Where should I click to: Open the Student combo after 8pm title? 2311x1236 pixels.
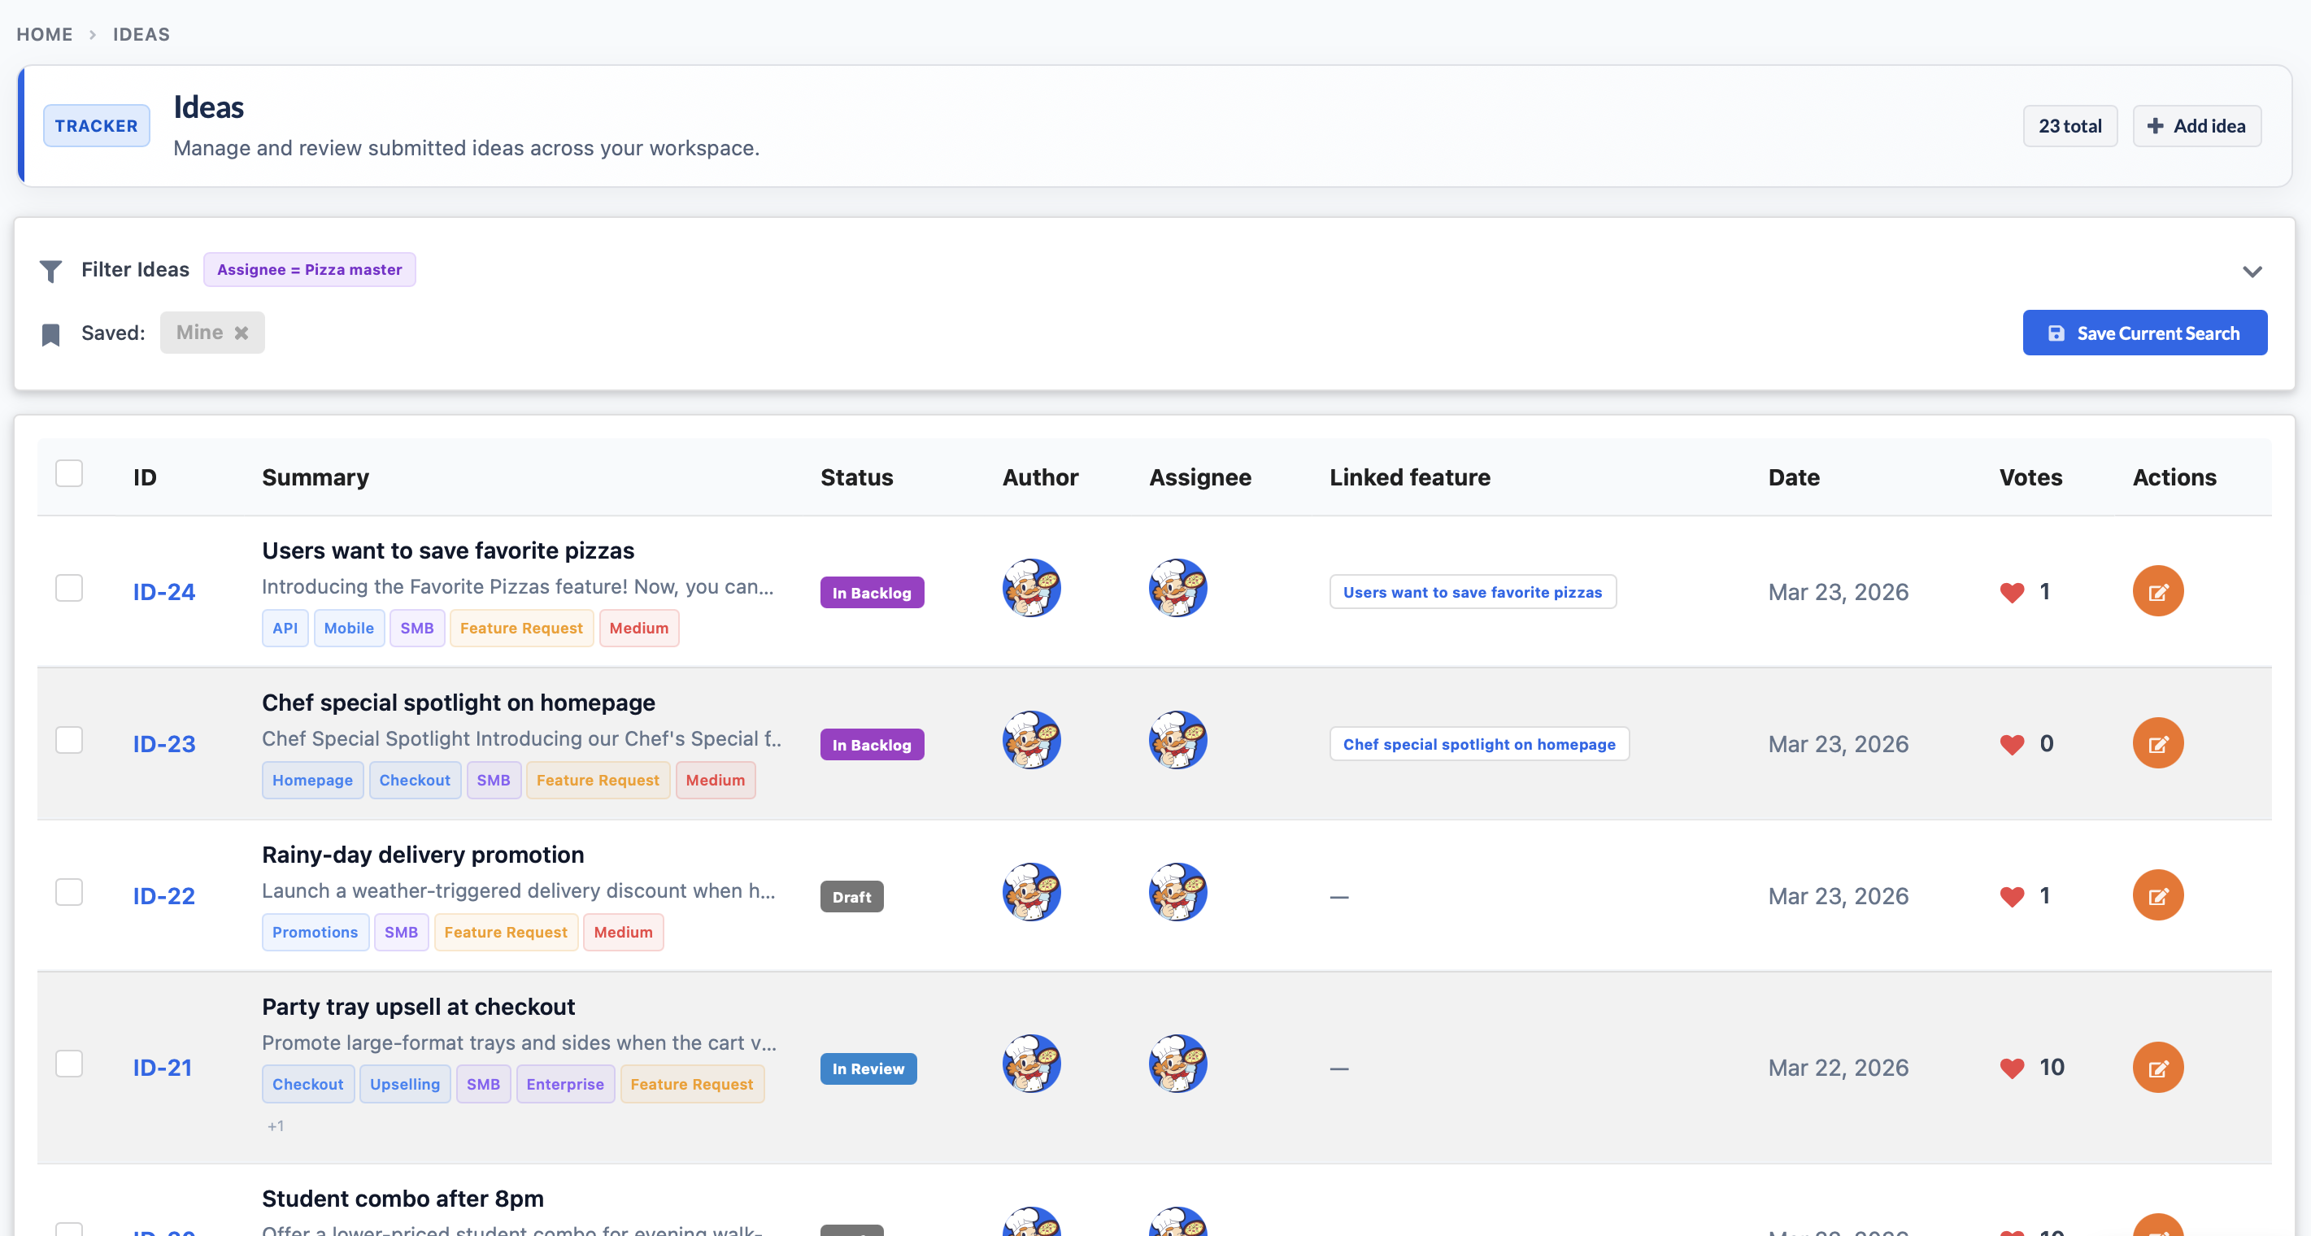[x=403, y=1199]
